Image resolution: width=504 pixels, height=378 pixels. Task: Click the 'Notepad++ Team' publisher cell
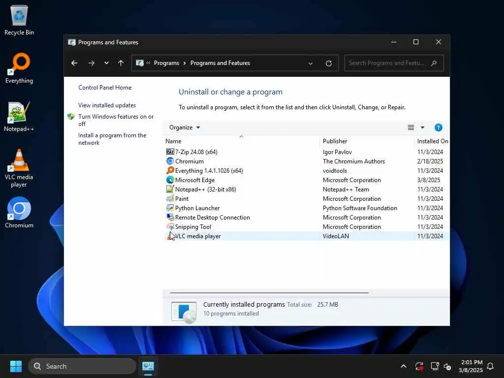tap(346, 189)
